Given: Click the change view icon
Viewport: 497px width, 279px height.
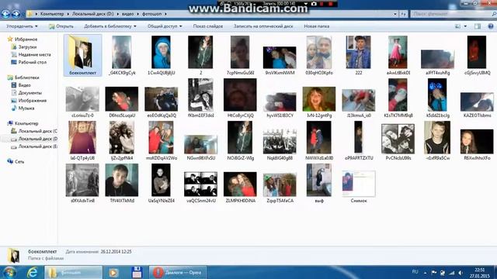Looking at the screenshot, I should pos(457,26).
